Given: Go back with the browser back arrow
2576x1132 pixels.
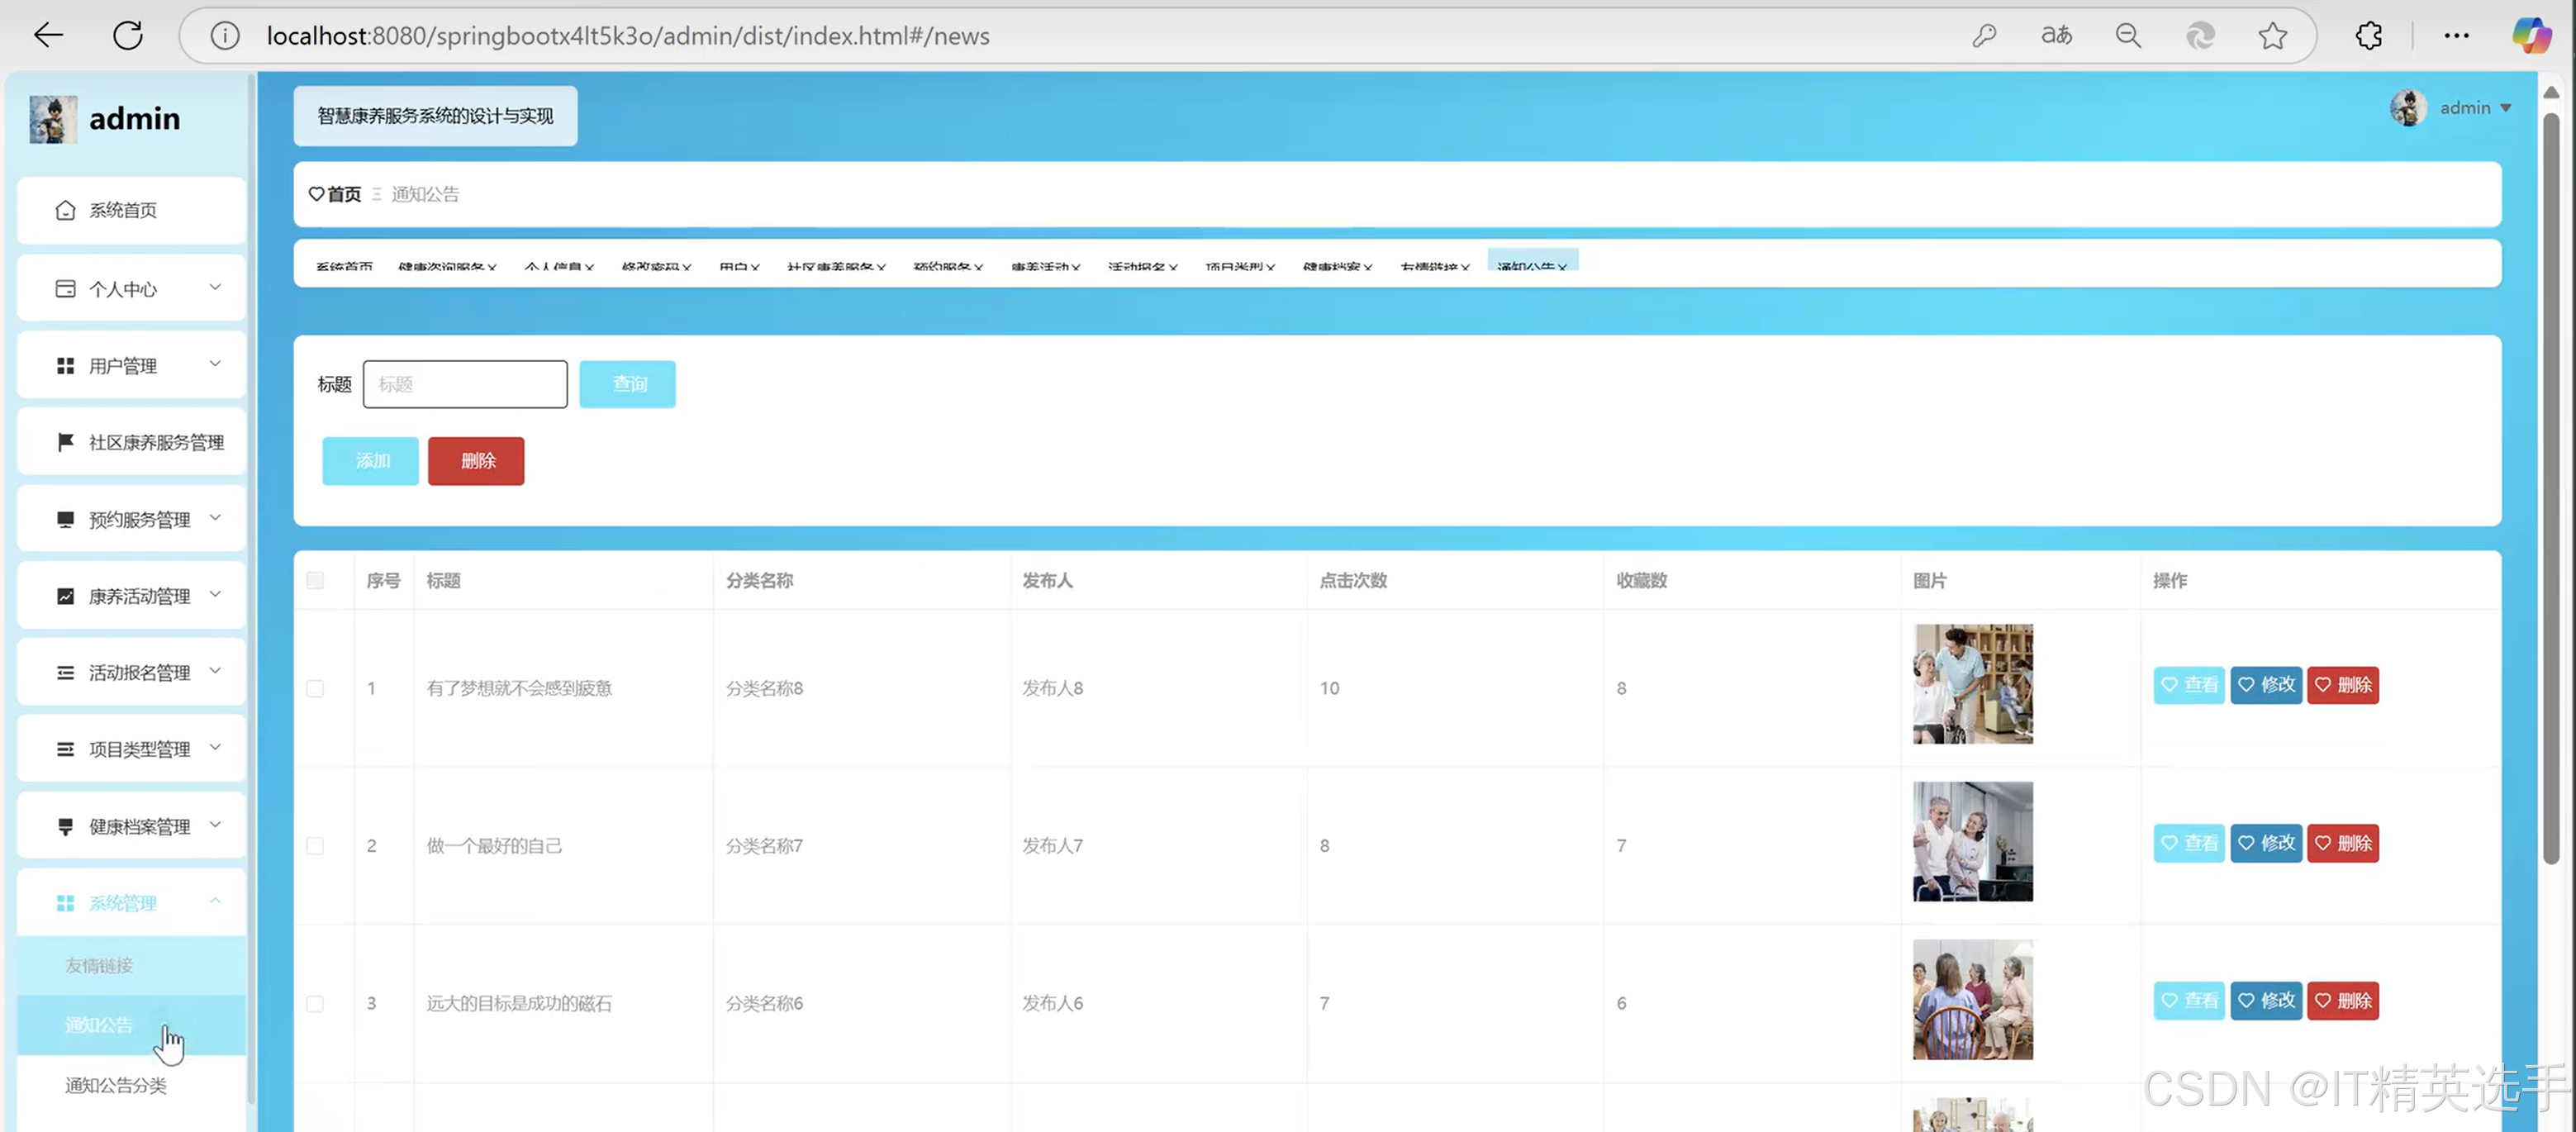Looking at the screenshot, I should point(48,36).
